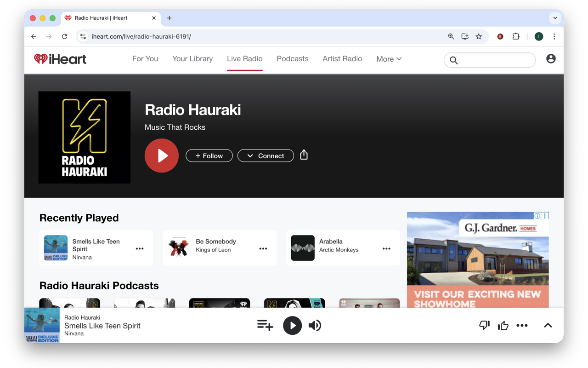Click install app icon in address bar

465,36
